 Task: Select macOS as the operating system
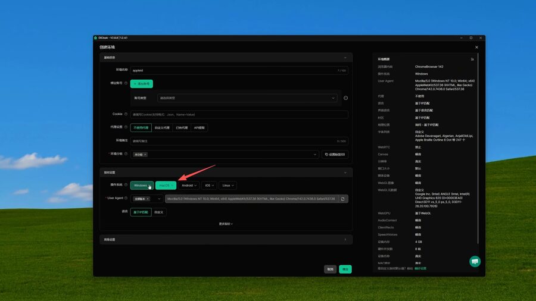[166, 186]
